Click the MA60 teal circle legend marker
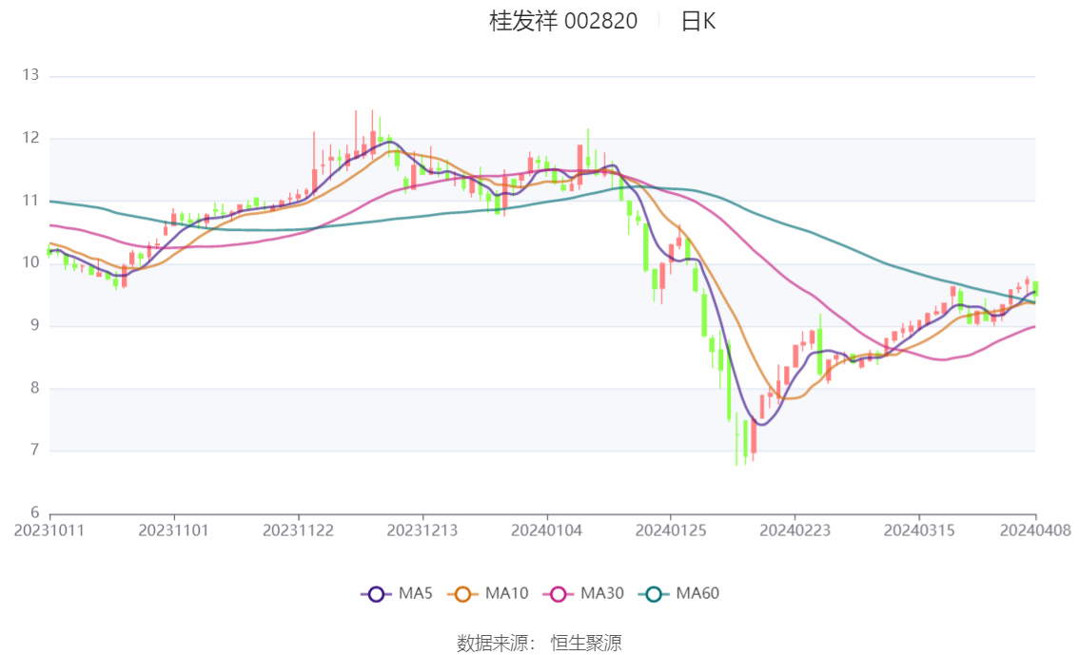1079x655 pixels. tap(654, 594)
